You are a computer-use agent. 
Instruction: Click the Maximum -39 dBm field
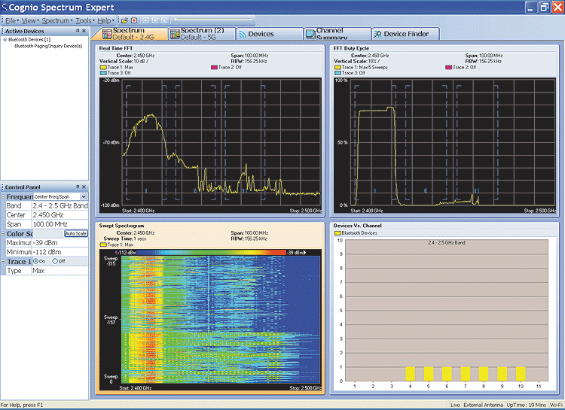tap(60, 243)
